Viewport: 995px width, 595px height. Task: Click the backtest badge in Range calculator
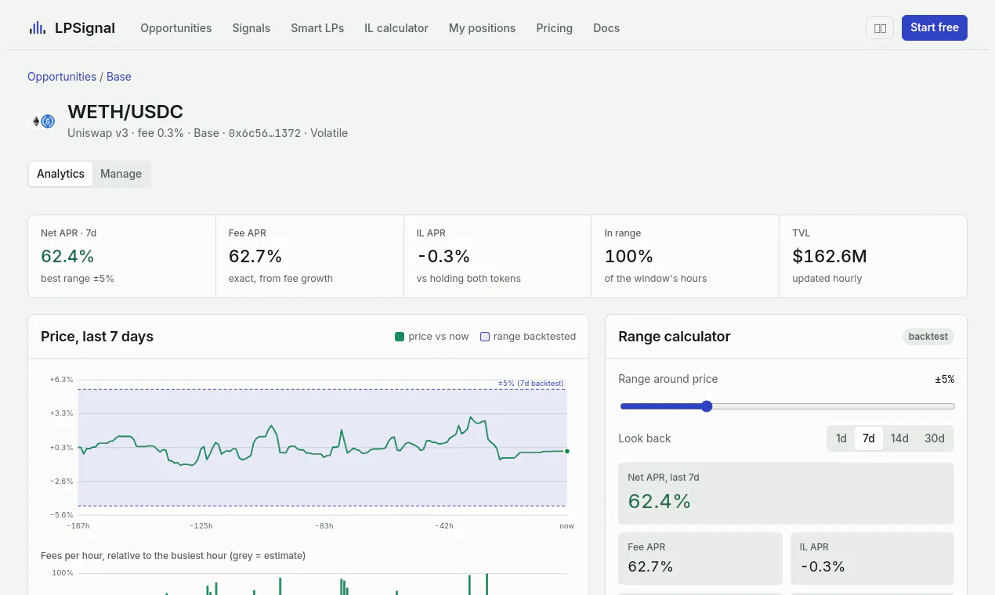point(928,337)
